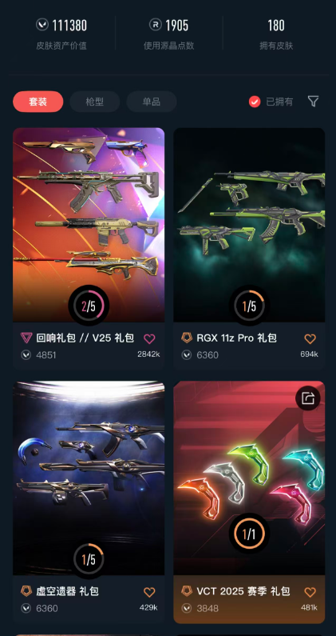Open the RGX 11z Pro 礼包 title
336x636 pixels.
pos(236,338)
